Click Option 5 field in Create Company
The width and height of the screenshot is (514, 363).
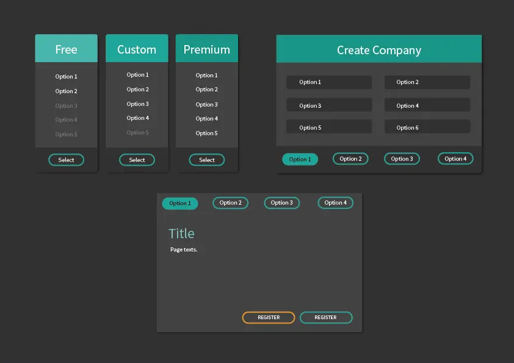pyautogui.click(x=329, y=127)
